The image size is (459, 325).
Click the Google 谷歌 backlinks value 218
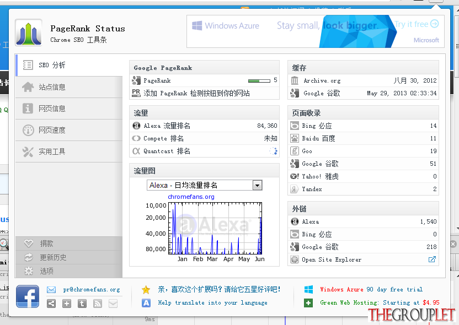pos(431,247)
